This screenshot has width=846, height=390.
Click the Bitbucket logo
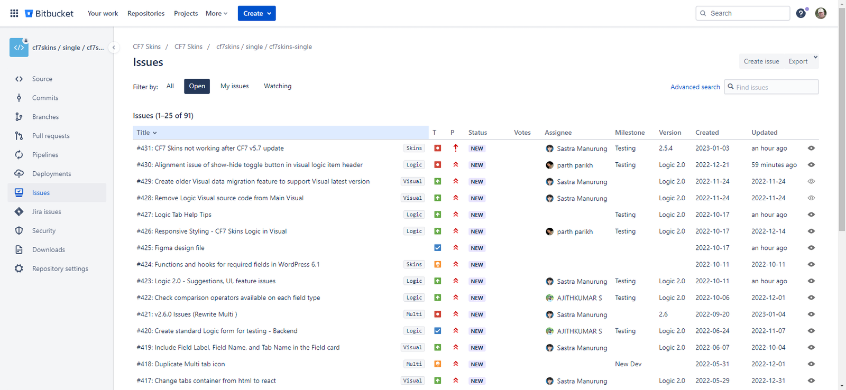(x=49, y=13)
